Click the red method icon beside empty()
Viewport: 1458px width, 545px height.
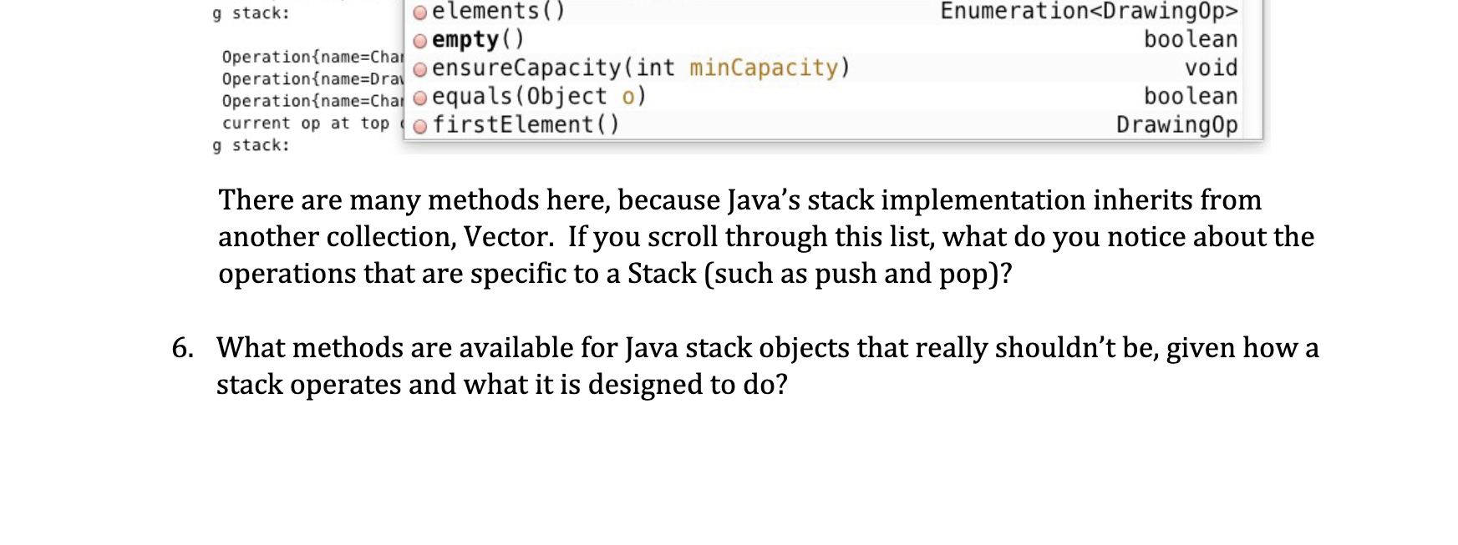tap(420, 41)
